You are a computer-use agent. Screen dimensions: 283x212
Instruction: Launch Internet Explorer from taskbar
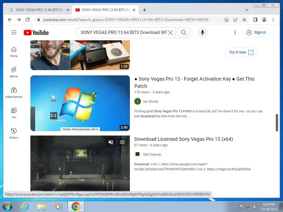pos(25,206)
